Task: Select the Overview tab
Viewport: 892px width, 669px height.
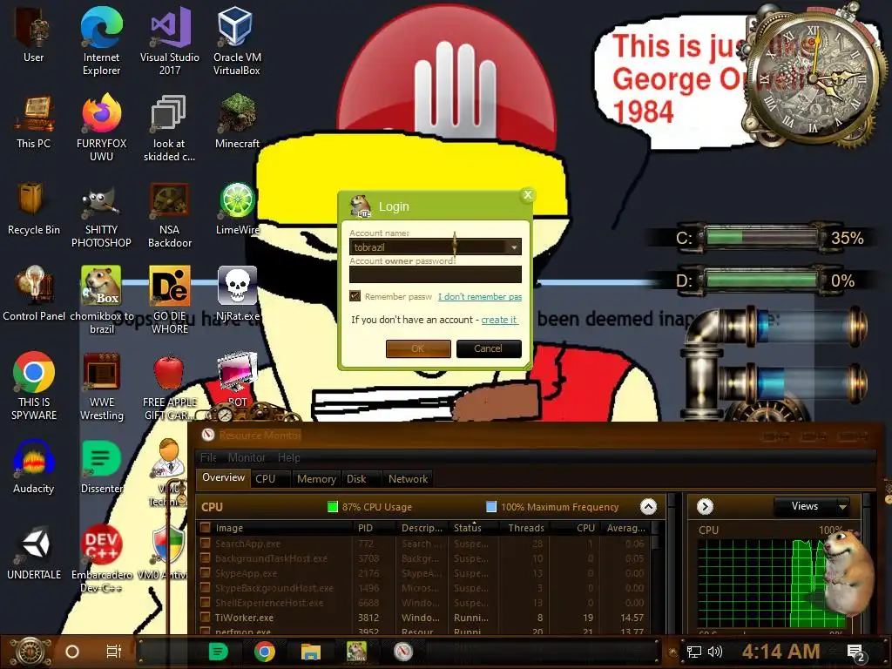Action: pos(223,477)
